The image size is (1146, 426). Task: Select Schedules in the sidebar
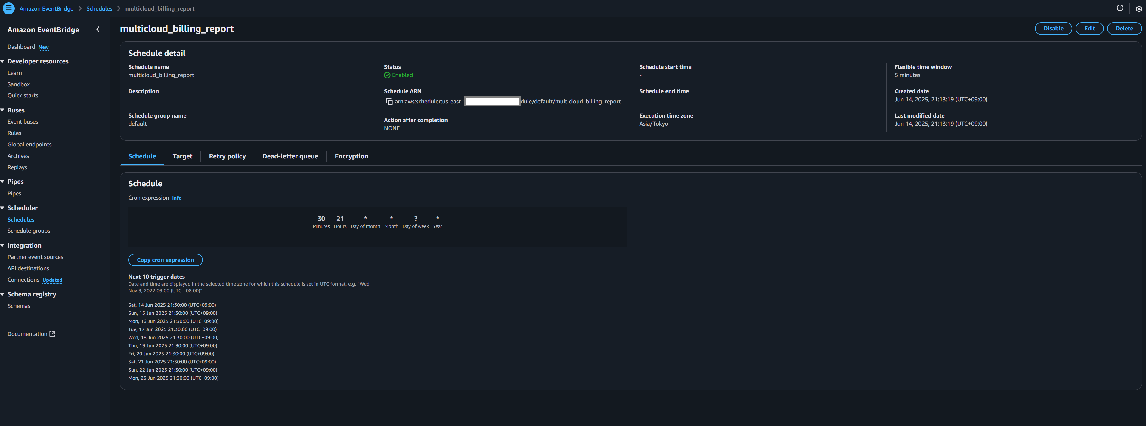pos(21,219)
